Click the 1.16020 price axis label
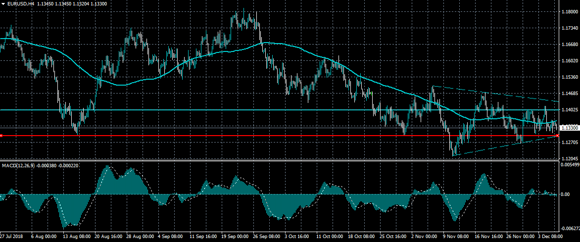This screenshot has height=242, width=580. (570, 61)
